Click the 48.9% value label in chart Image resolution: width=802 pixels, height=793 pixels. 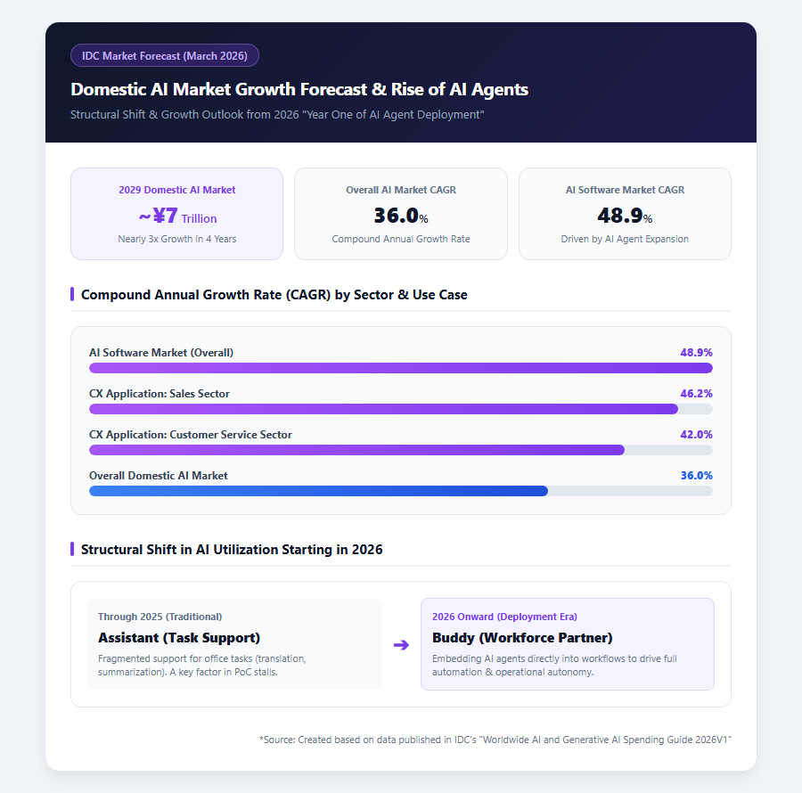click(696, 352)
